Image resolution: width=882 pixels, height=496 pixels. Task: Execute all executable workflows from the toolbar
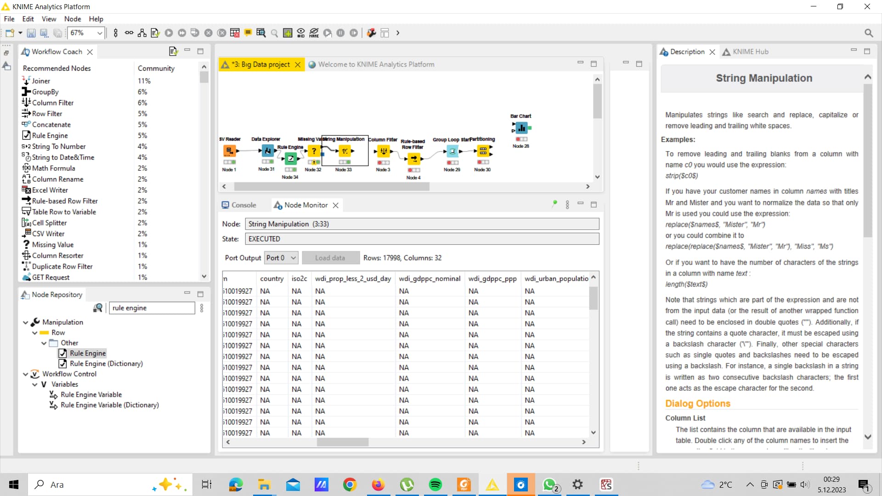(x=182, y=33)
